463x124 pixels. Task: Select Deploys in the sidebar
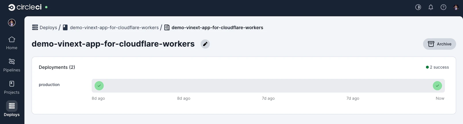(x=12, y=109)
